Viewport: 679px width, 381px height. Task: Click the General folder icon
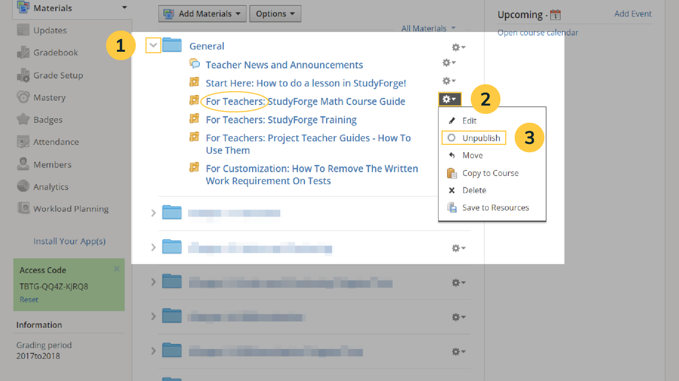click(x=172, y=45)
